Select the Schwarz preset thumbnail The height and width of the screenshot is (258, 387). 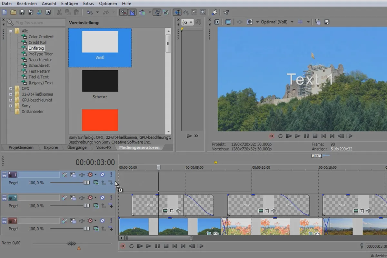(x=100, y=81)
